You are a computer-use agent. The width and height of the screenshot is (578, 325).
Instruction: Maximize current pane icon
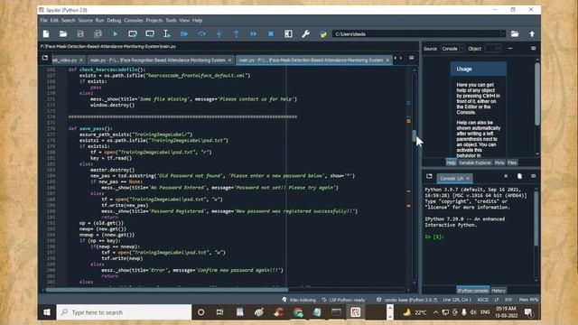point(288,34)
